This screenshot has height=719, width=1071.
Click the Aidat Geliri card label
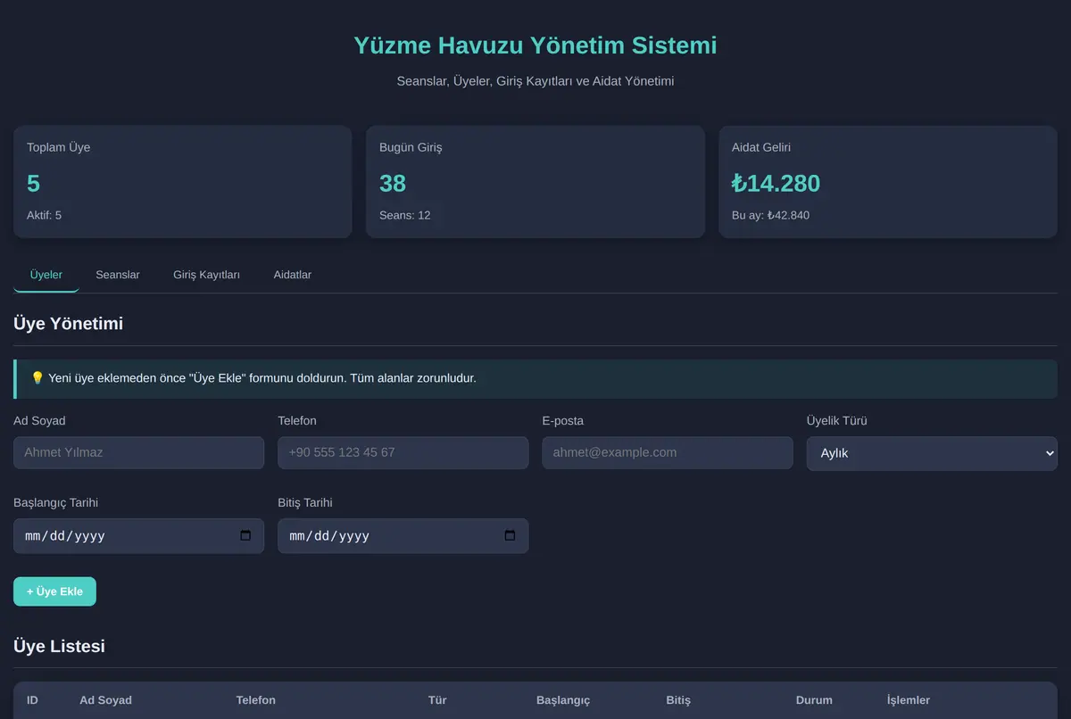pyautogui.click(x=761, y=147)
